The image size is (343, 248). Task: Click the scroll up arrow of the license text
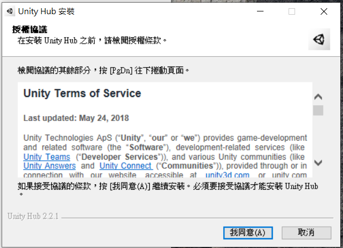318,97
